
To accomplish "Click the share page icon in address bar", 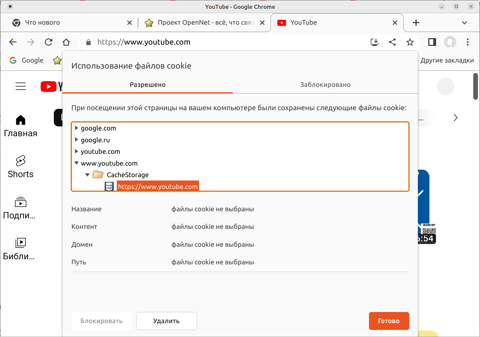I will [392, 42].
